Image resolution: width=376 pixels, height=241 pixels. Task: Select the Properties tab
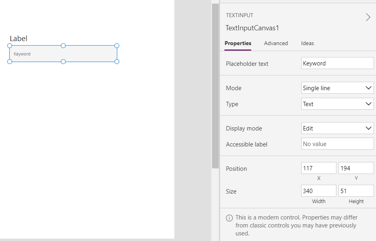point(238,43)
